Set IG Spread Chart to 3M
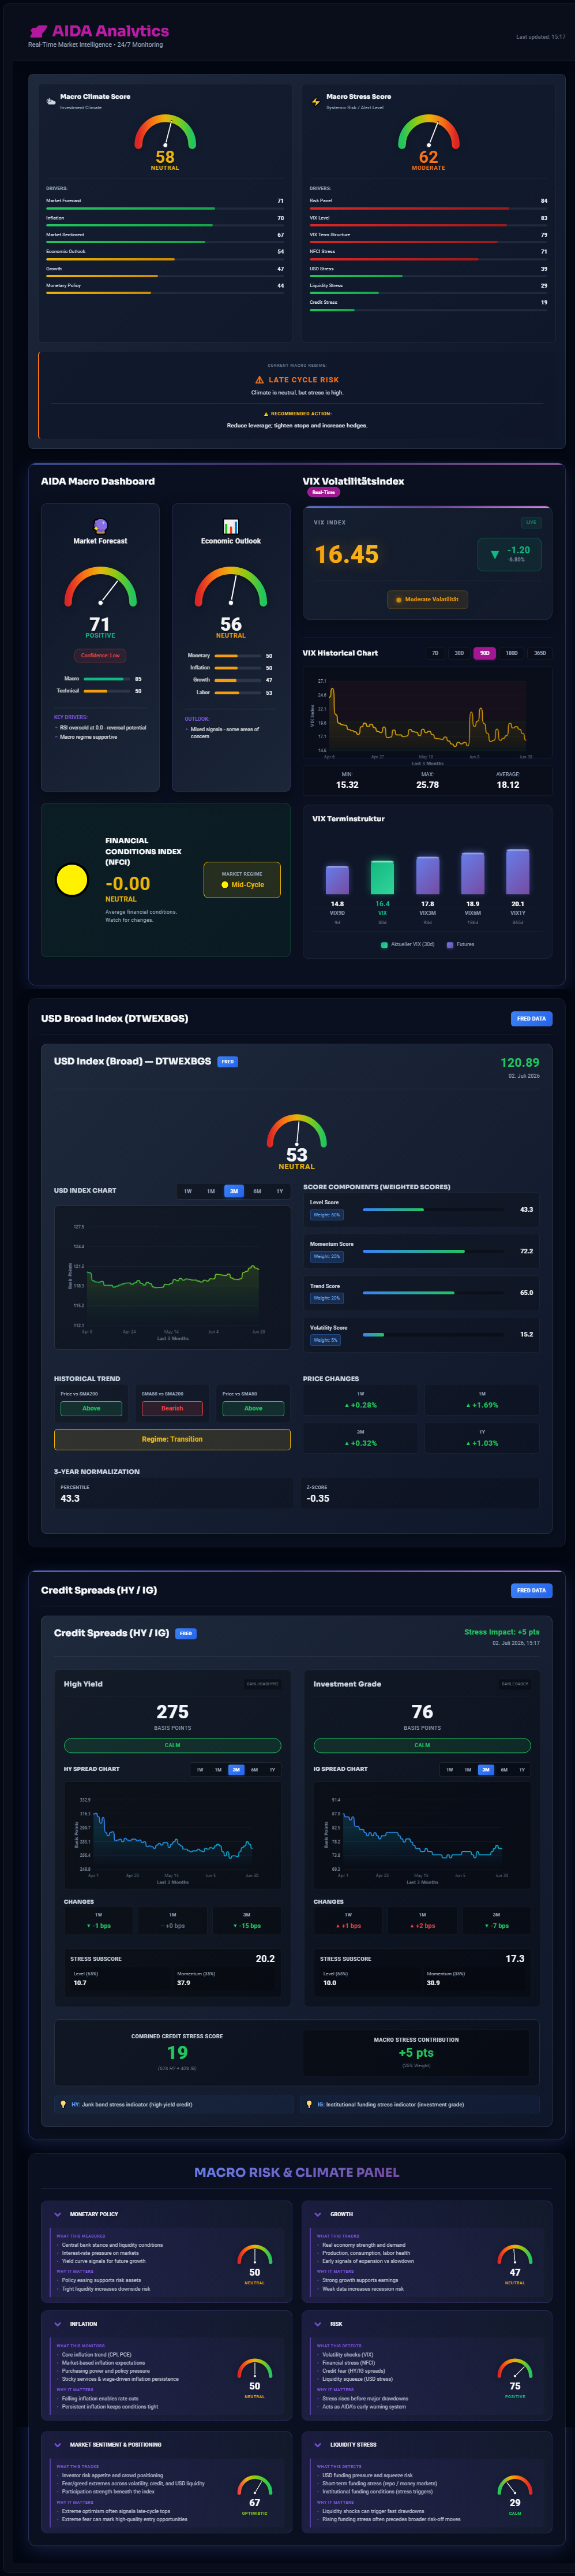The image size is (575, 2576). [486, 1769]
